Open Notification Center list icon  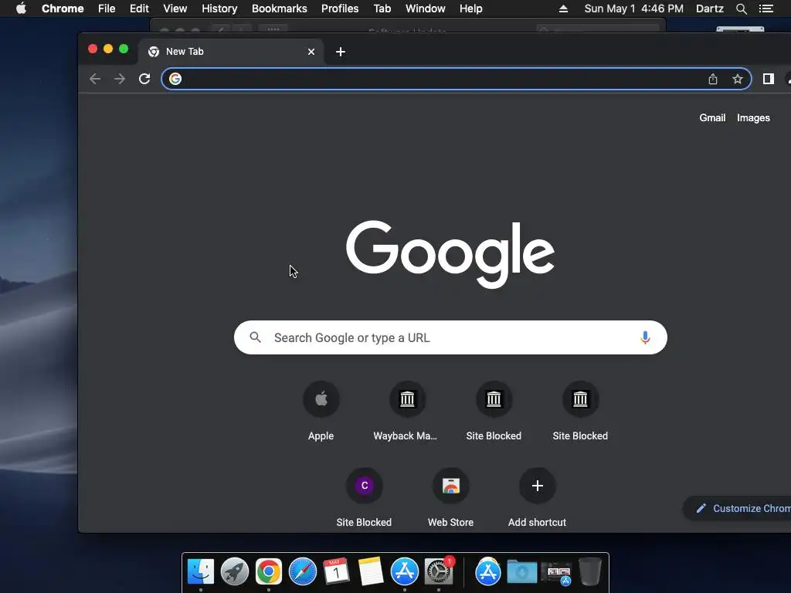(x=766, y=8)
